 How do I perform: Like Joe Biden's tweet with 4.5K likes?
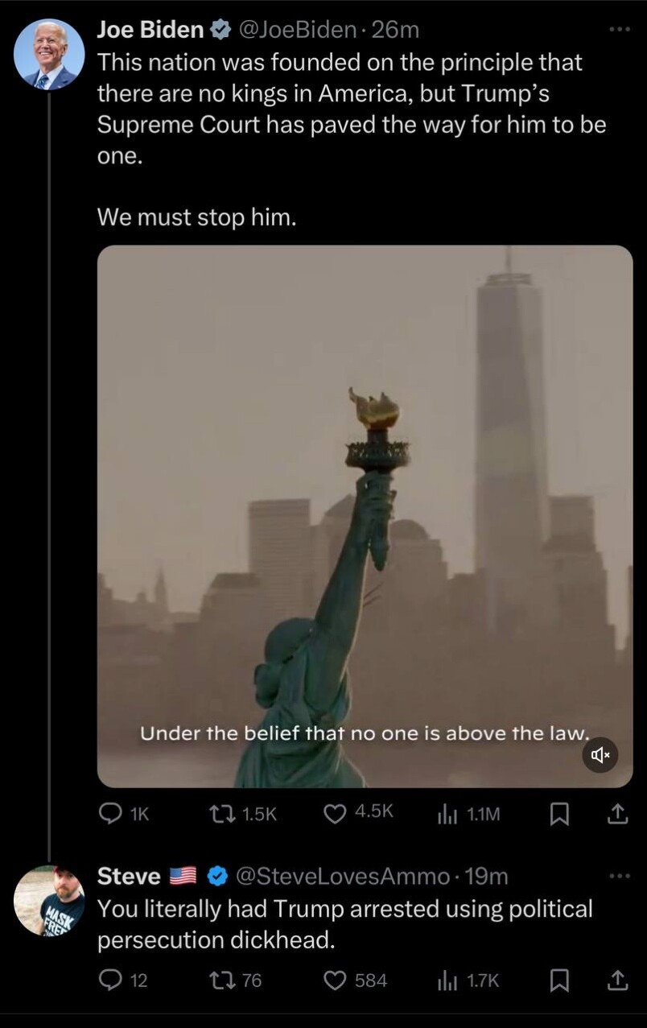click(358, 814)
